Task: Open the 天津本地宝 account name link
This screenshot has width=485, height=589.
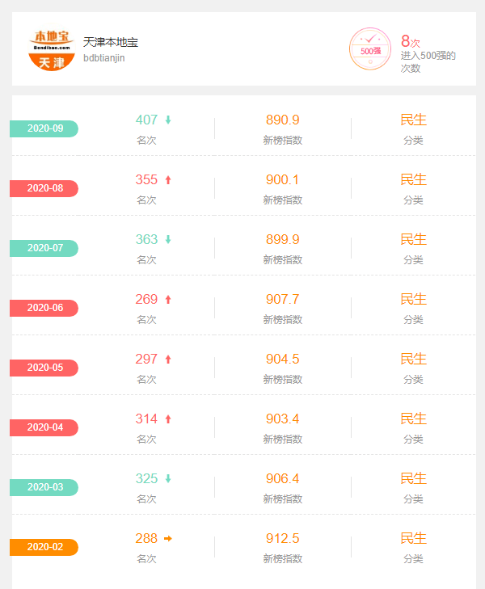Action: (111, 42)
